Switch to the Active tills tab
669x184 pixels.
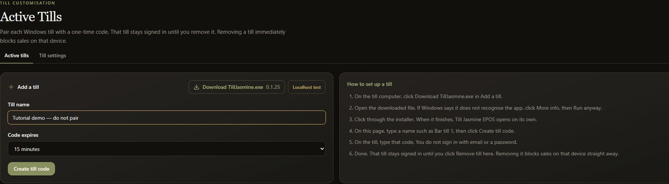click(16, 55)
